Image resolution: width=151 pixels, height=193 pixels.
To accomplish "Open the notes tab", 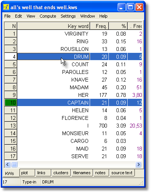I will point(101,173).
